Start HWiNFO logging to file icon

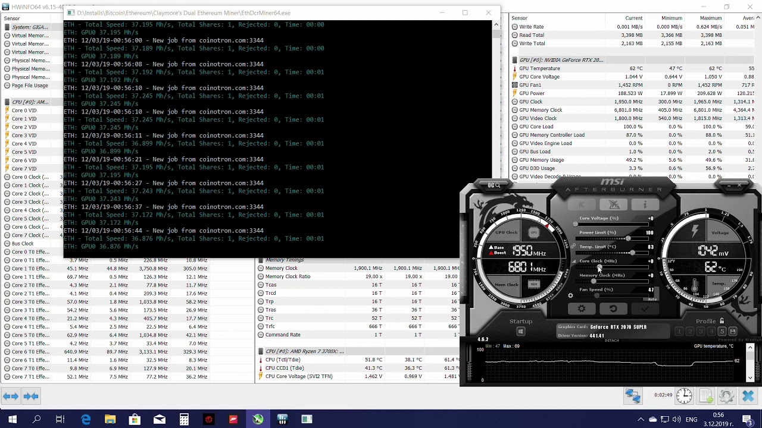[x=705, y=396]
